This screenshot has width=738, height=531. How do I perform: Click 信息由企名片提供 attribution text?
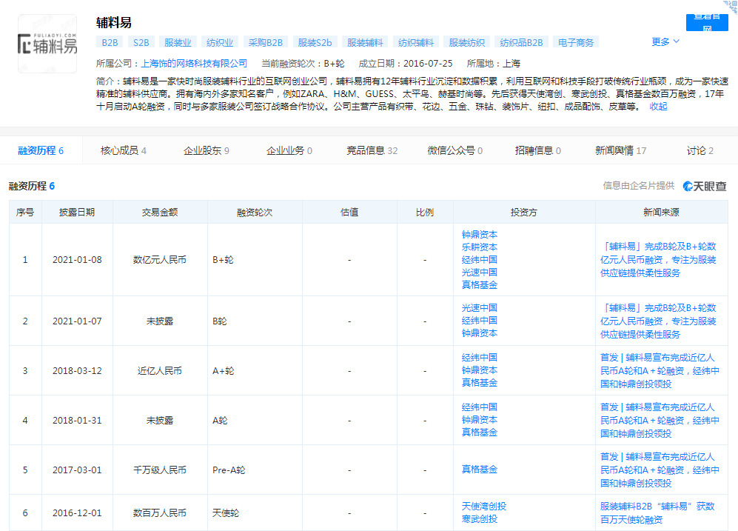638,186
